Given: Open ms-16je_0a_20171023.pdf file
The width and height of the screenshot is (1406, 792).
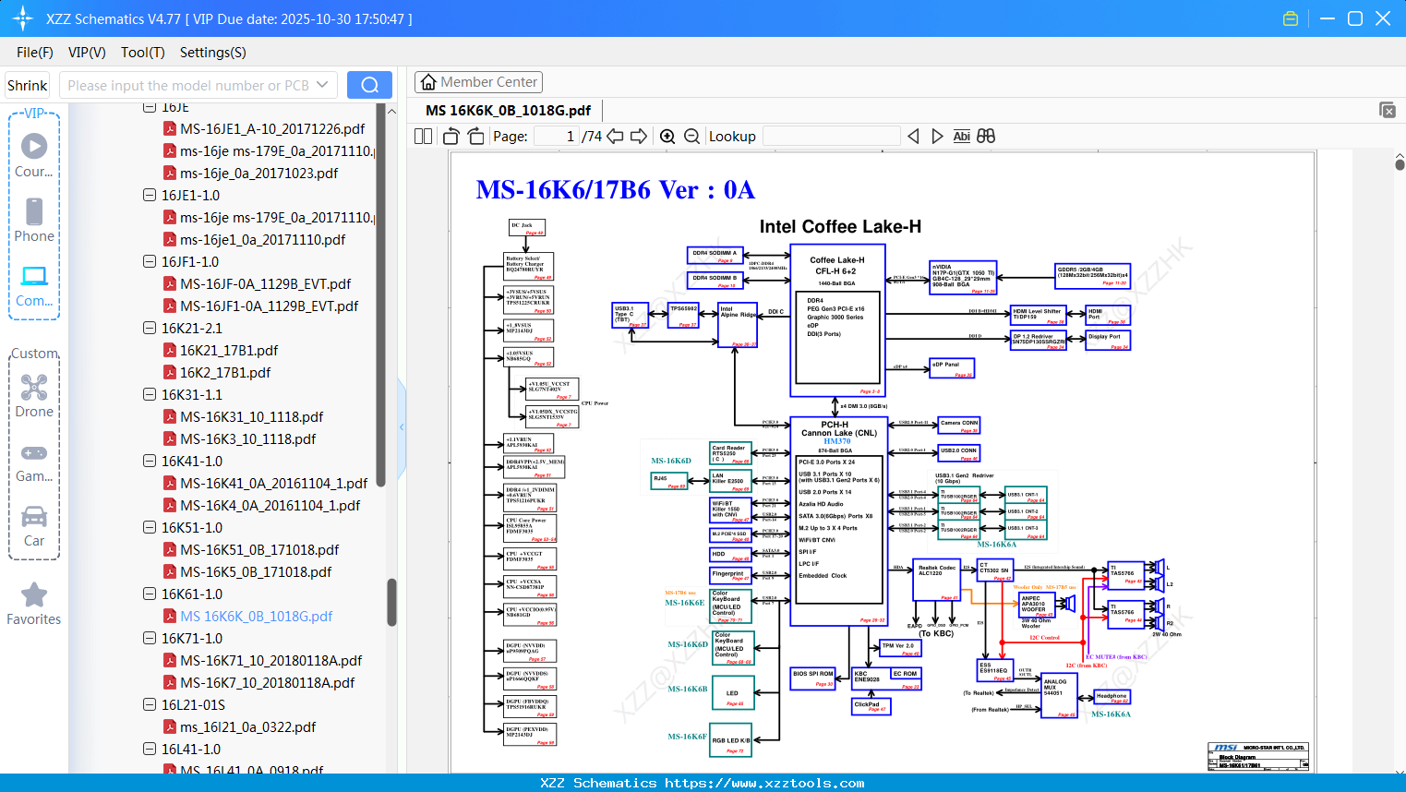Looking at the screenshot, I should tap(258, 174).
